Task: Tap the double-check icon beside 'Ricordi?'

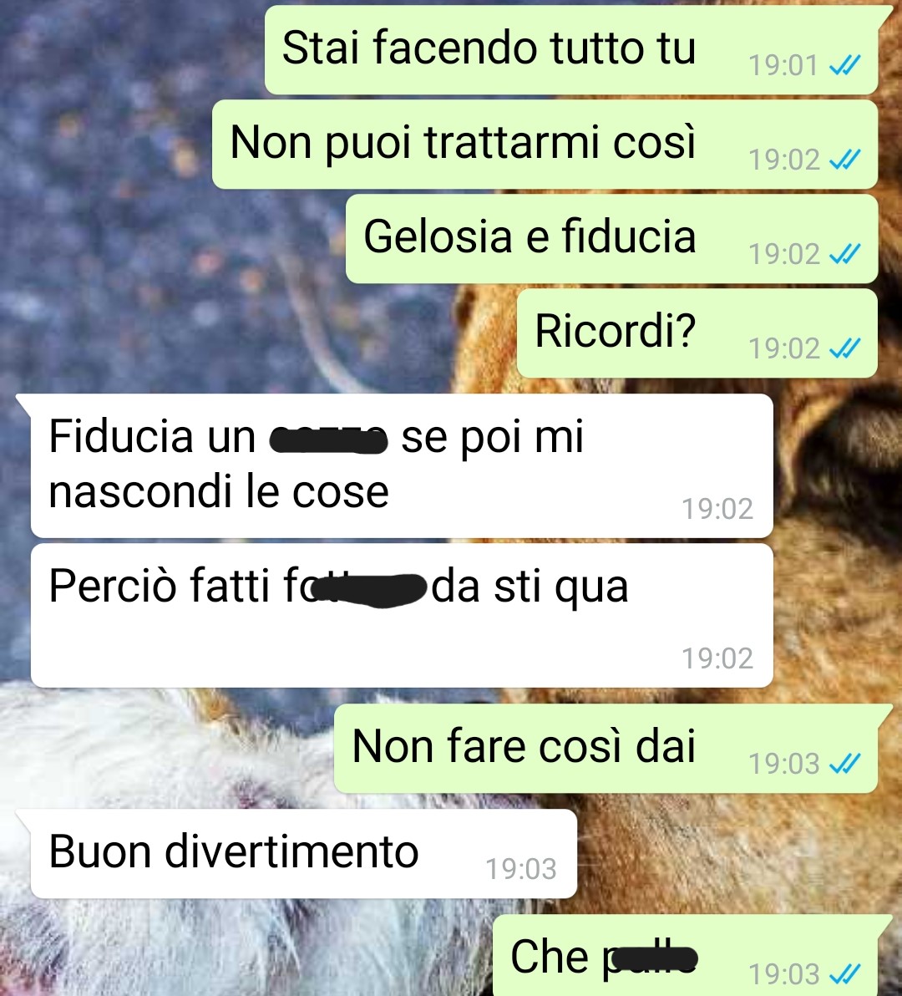Action: (845, 348)
